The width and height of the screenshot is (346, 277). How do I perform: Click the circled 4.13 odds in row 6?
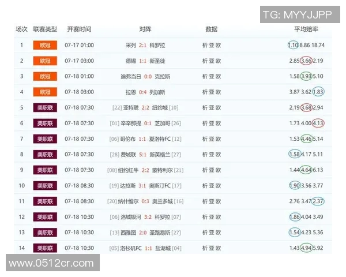pyautogui.click(x=318, y=123)
